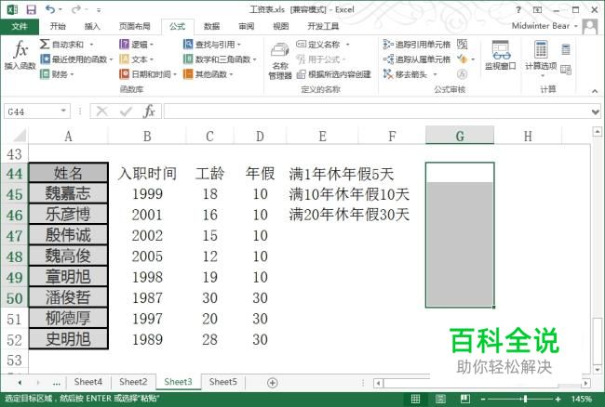Open Calculation Options (计算选项)
Image resolution: width=605 pixels, height=407 pixels.
pyautogui.click(x=541, y=58)
